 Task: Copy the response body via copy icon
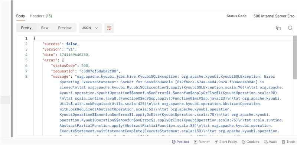(x=278, y=28)
